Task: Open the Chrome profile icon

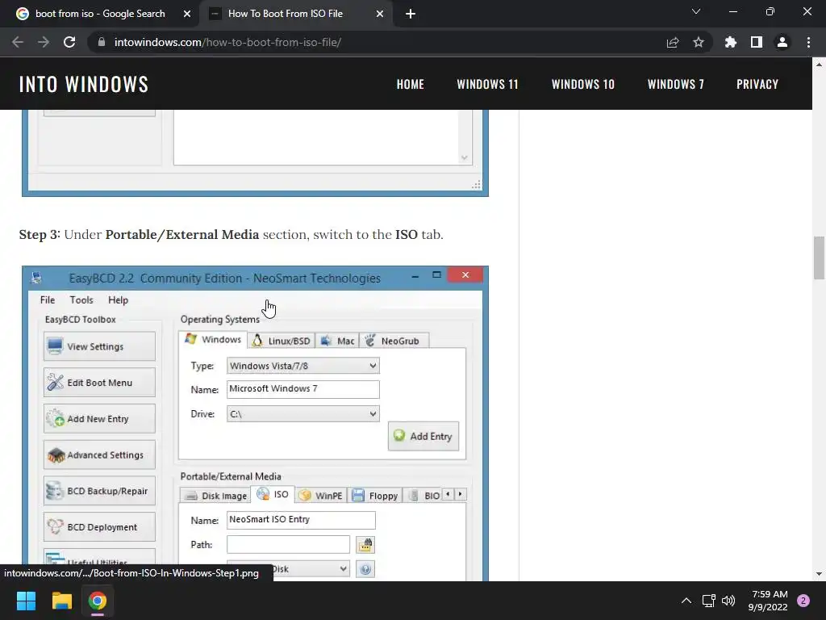Action: tap(782, 42)
